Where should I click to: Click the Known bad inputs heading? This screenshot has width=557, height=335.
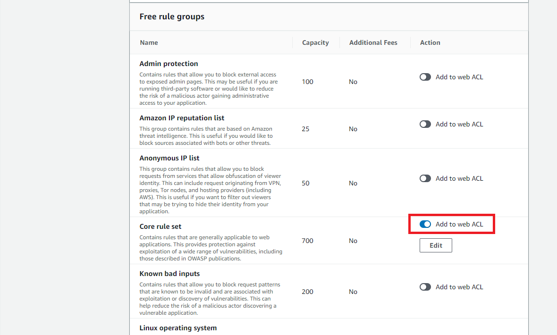coord(169,273)
